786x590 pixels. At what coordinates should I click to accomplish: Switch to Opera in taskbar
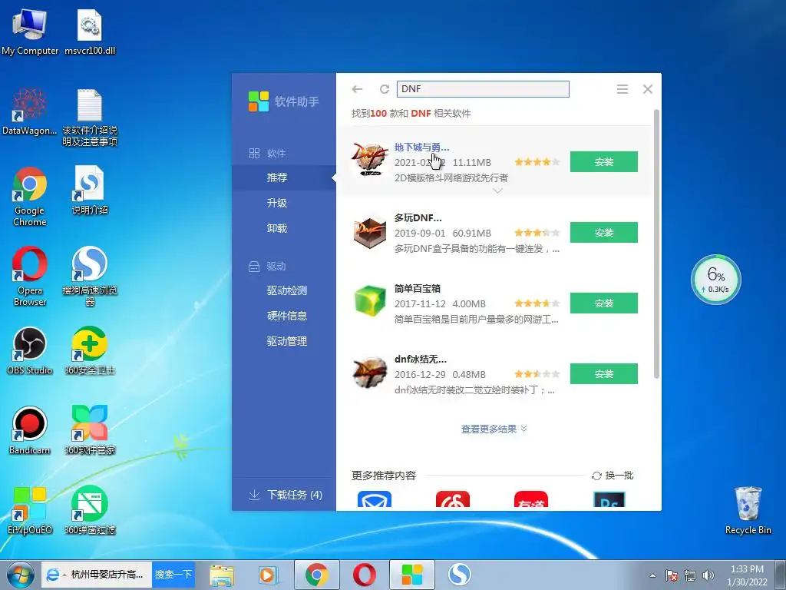point(365,575)
